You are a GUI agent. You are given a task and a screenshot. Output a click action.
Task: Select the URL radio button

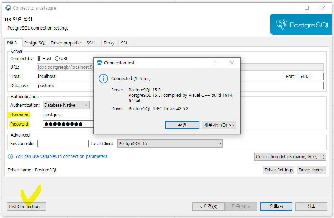click(57, 58)
